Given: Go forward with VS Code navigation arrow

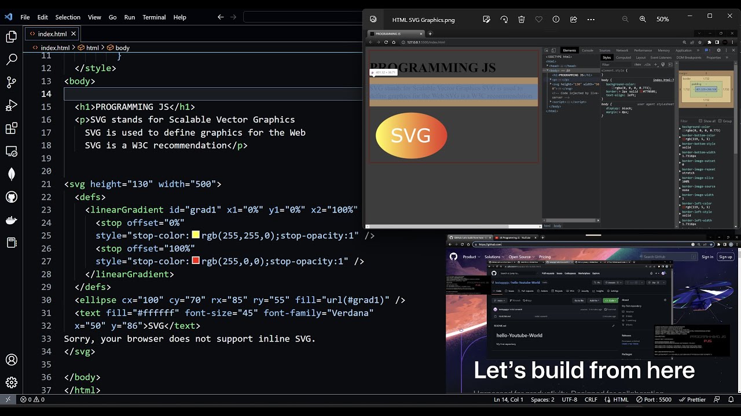Looking at the screenshot, I should [233, 17].
